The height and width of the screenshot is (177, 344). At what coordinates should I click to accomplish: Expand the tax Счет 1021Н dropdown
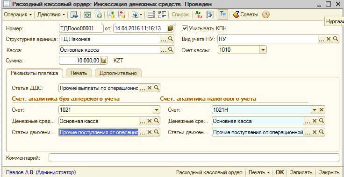coord(315,110)
